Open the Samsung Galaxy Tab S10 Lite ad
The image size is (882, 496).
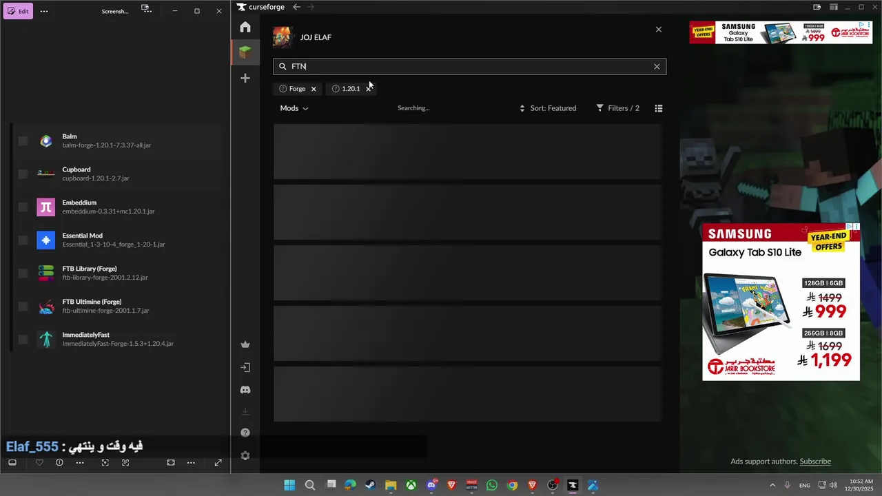coord(781,302)
